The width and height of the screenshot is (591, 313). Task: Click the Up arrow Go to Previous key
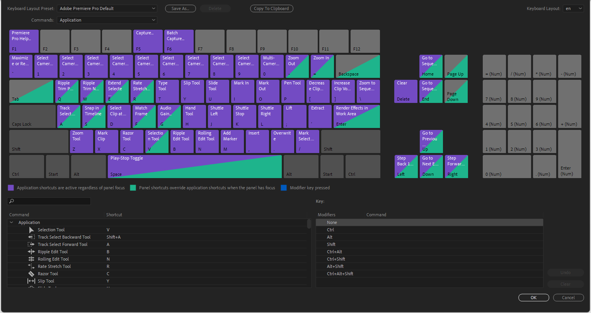tap(431, 141)
